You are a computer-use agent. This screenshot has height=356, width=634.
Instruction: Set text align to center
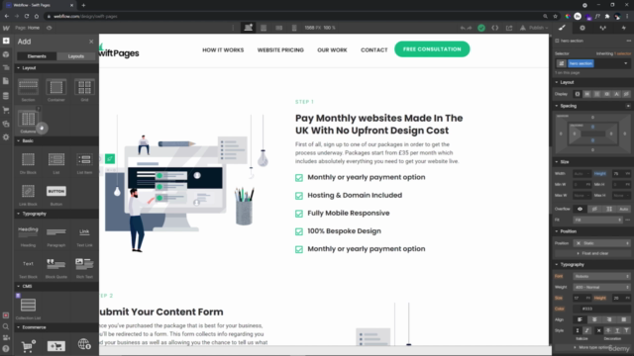(x=594, y=319)
